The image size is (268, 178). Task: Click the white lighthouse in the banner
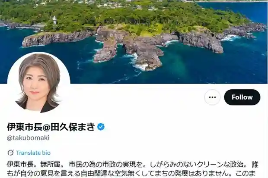point(54,20)
